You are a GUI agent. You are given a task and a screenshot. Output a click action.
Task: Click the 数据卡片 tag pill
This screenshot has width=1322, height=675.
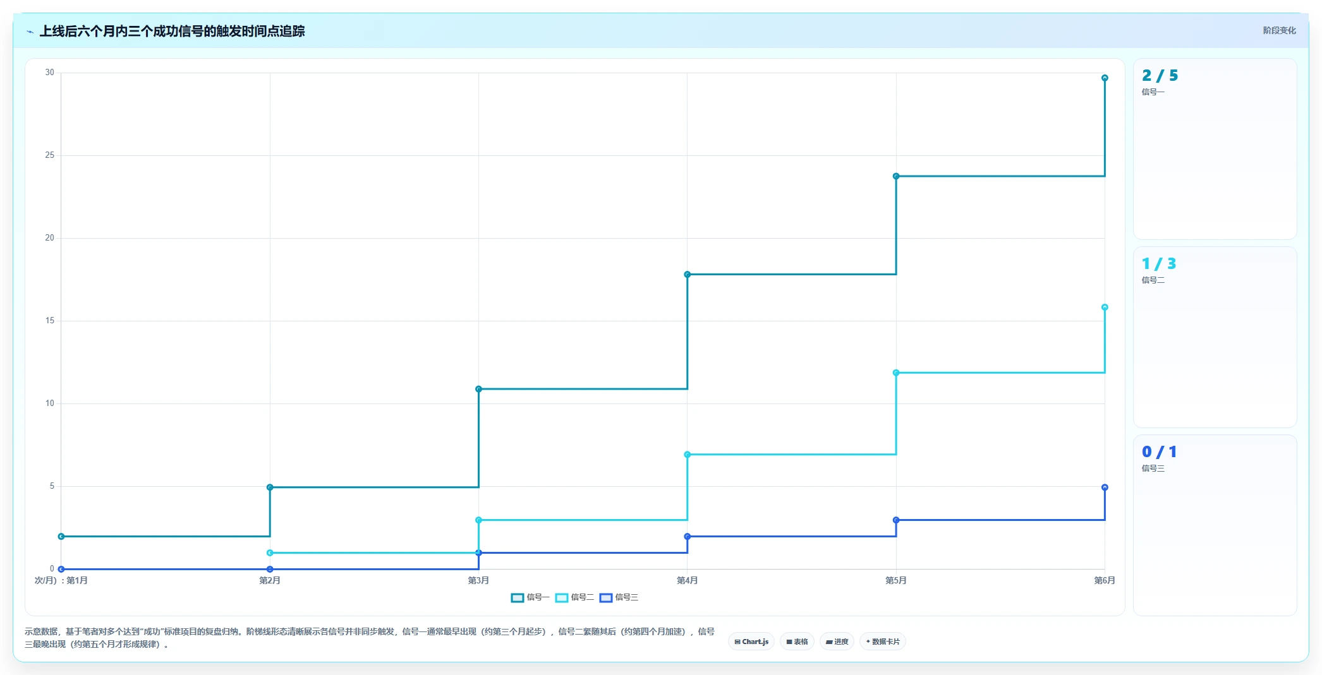point(882,642)
